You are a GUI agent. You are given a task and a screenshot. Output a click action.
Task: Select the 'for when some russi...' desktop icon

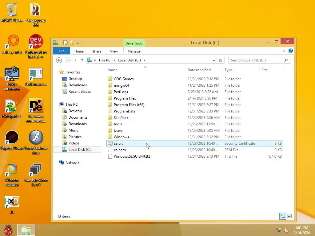[36, 110]
